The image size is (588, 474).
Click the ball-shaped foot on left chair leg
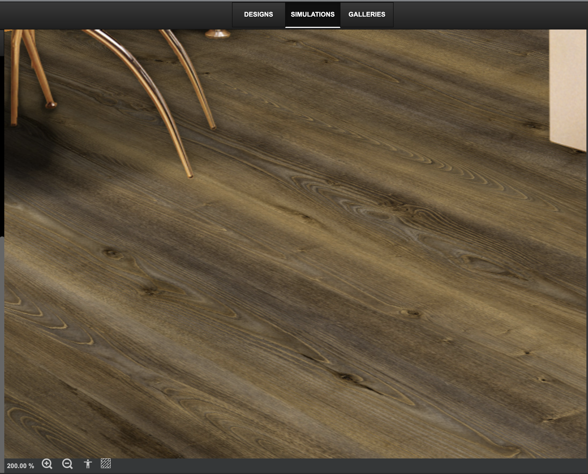coord(51,105)
